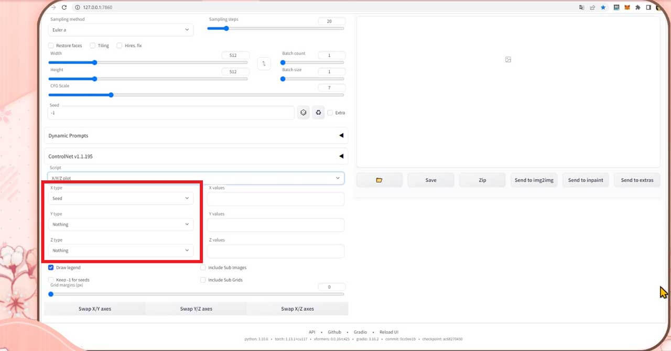Toggle the Hires. fix checkbox
671x351 pixels.
(x=120, y=46)
